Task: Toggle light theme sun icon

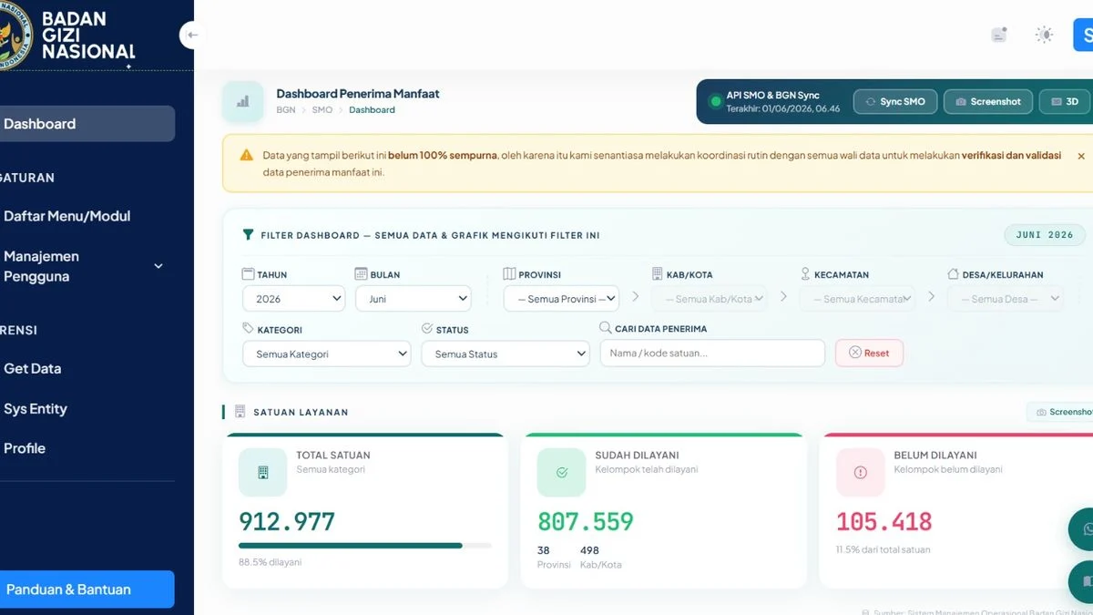Action: (1044, 36)
